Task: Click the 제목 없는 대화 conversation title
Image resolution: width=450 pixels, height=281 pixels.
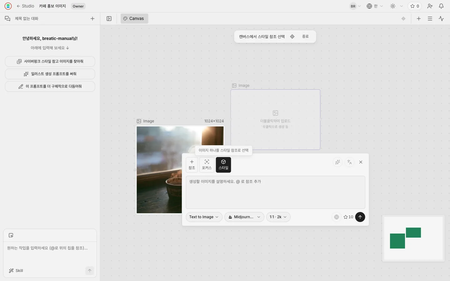Action: (27, 18)
